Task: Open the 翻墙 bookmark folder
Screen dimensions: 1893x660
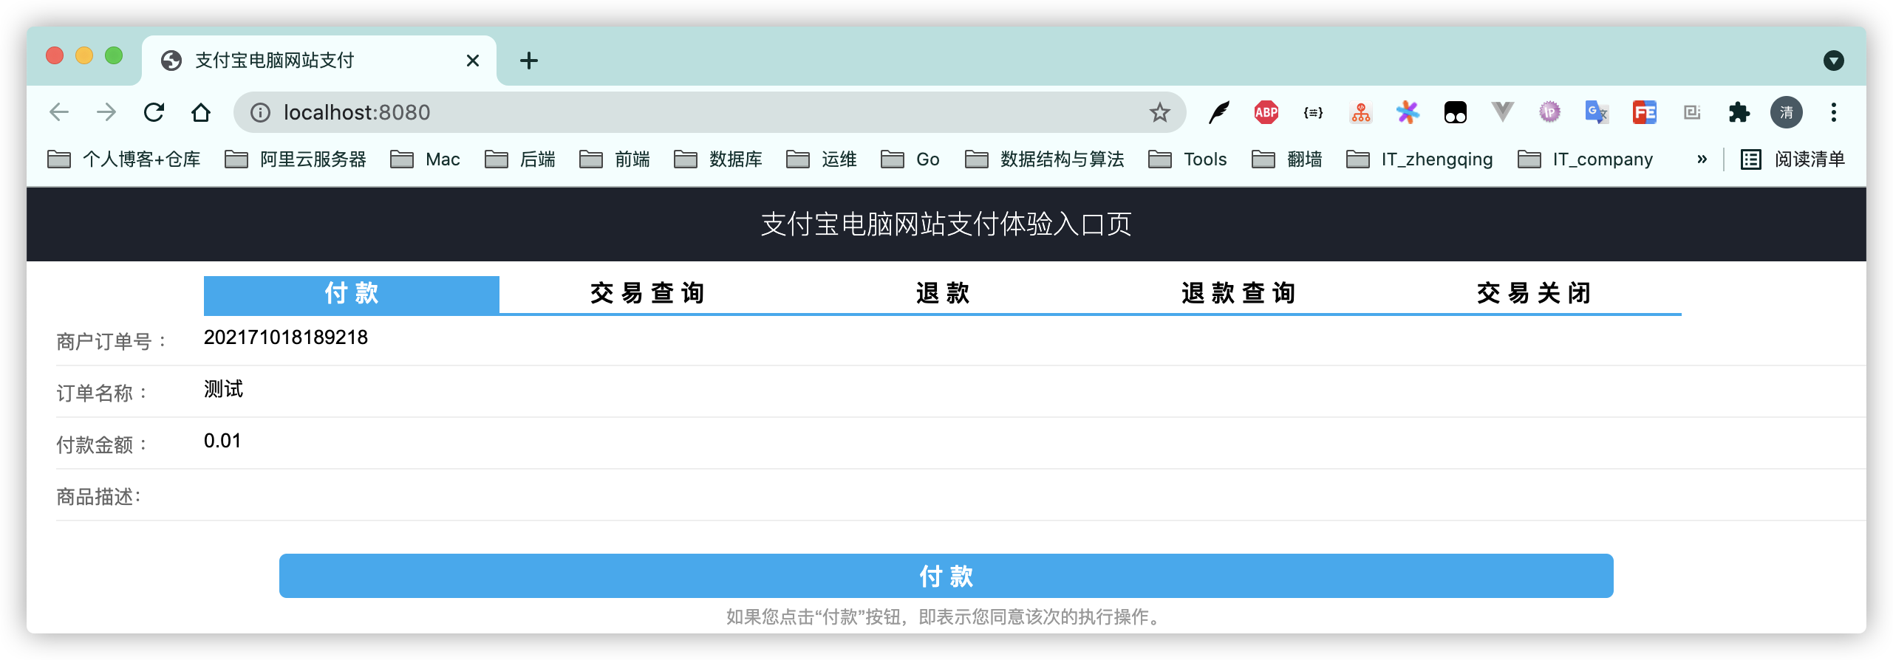Action: coord(1287,159)
